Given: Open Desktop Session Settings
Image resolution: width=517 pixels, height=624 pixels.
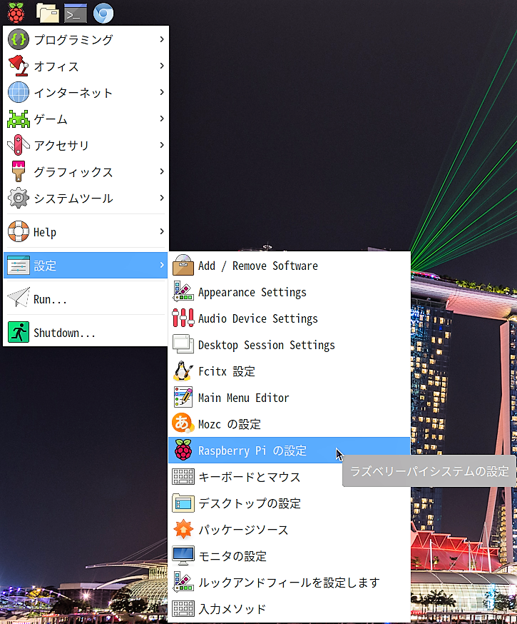Looking at the screenshot, I should pos(290,345).
